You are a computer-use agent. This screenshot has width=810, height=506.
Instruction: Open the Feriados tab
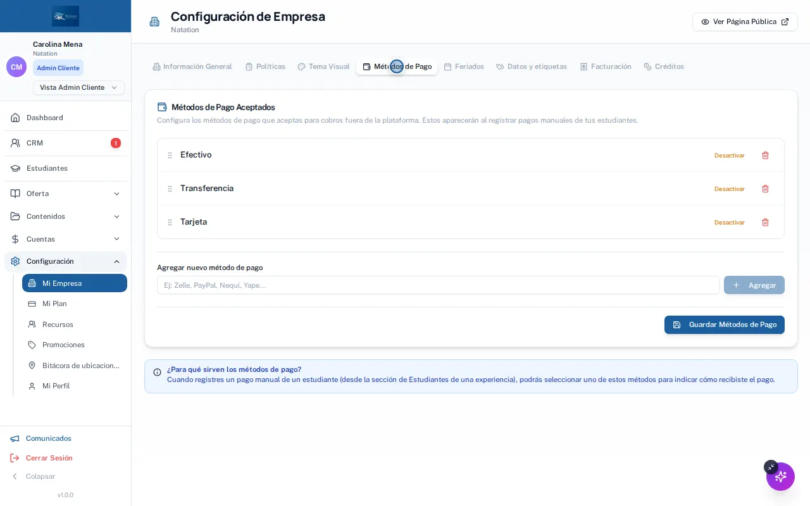[x=464, y=66]
